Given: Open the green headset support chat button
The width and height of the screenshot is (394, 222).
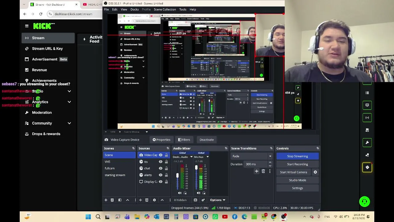Looking at the screenshot, I should pyautogui.click(x=364, y=202).
